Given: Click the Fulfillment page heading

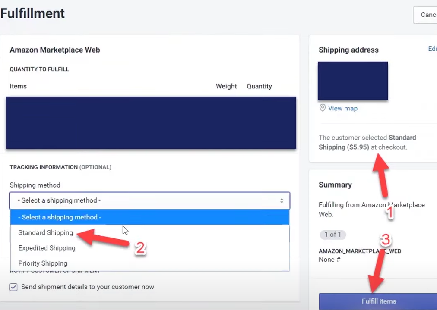Looking at the screenshot, I should click(x=32, y=13).
